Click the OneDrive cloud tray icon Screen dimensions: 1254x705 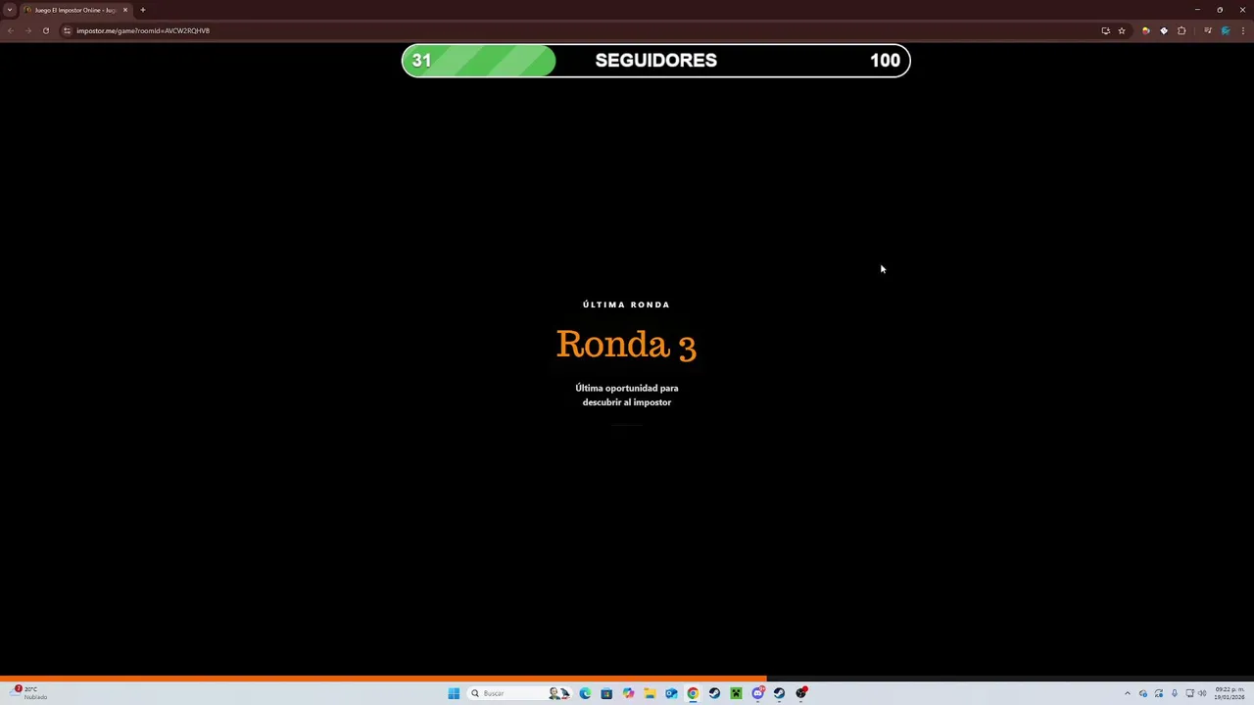[x=1142, y=693]
